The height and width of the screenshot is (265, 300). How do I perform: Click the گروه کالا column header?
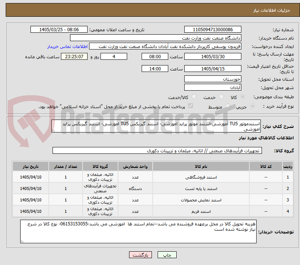[100, 166]
